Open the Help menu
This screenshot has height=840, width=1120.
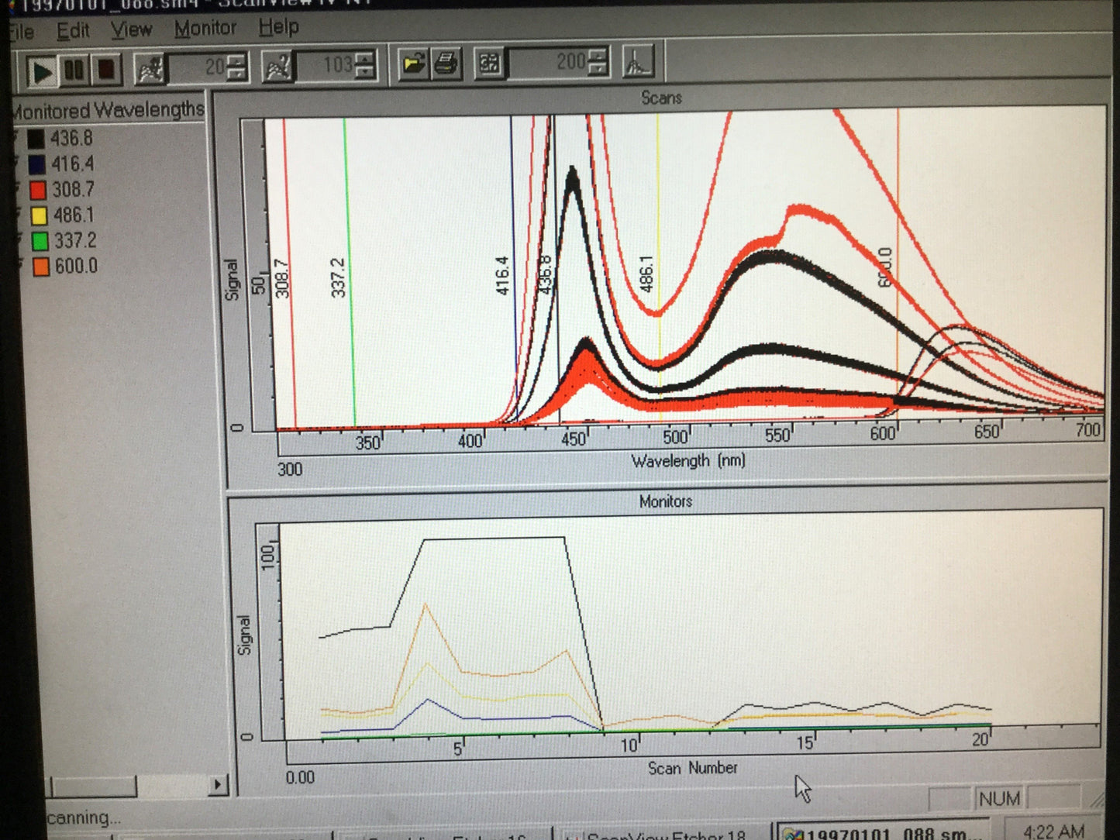click(x=279, y=27)
